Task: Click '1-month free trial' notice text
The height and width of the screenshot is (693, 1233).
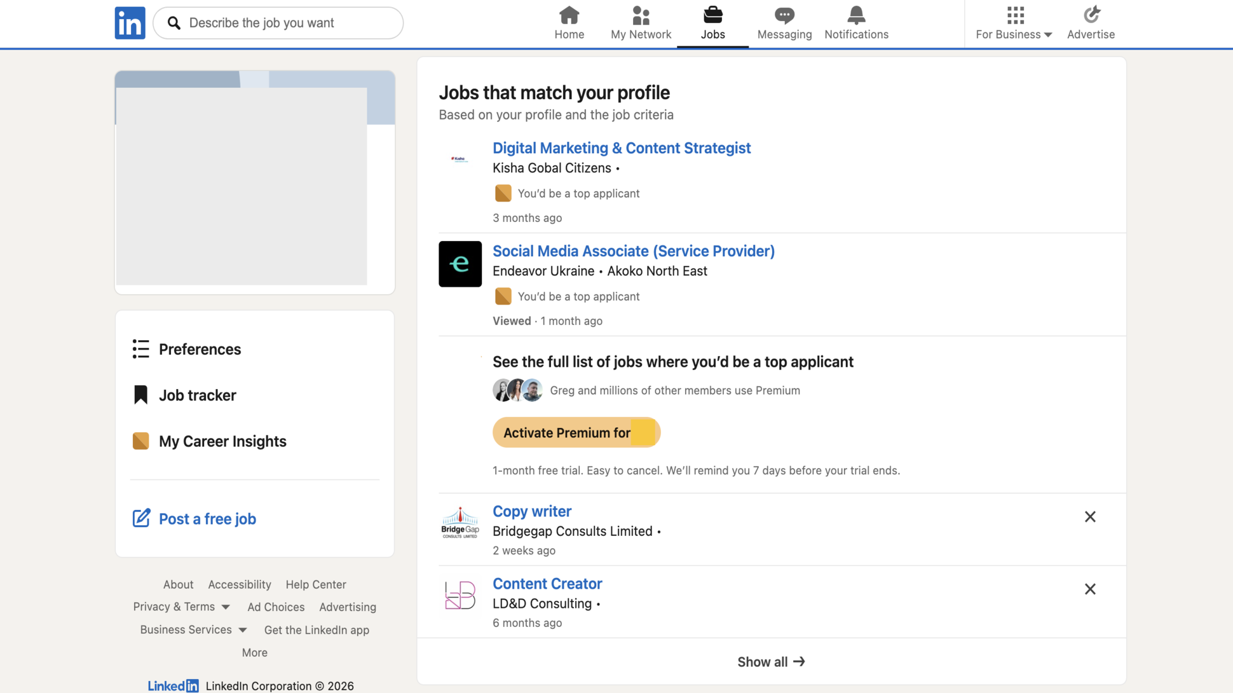Action: tap(696, 470)
